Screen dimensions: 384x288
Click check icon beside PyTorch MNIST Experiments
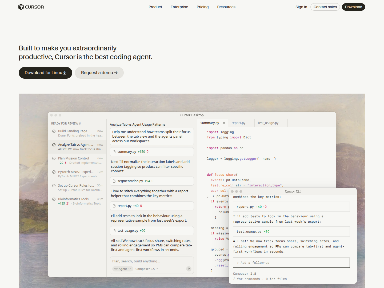pos(54,172)
